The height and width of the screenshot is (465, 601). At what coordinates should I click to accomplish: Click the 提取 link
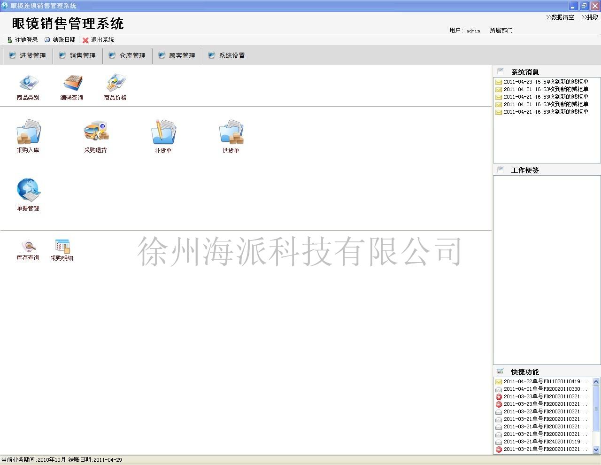590,17
